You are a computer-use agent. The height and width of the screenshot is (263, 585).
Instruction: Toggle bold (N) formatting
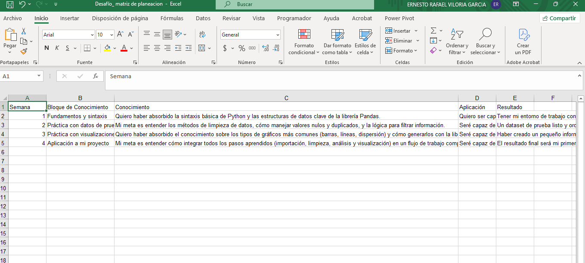point(46,48)
